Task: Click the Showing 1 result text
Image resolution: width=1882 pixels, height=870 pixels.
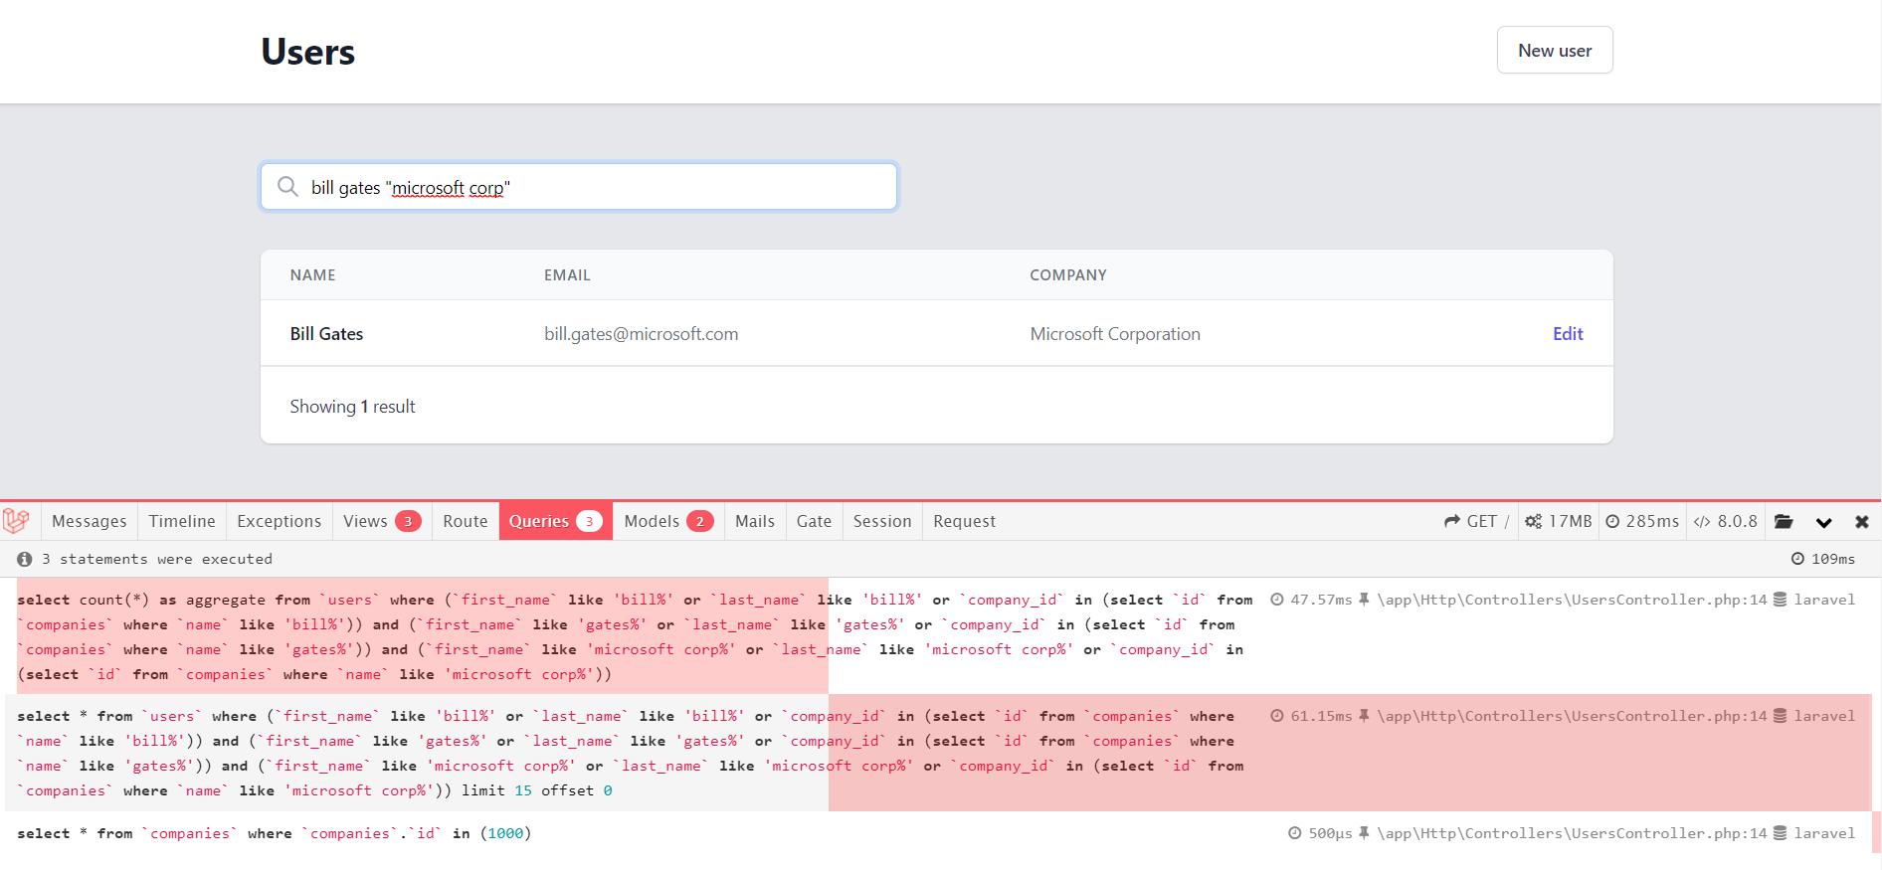Action: click(352, 407)
